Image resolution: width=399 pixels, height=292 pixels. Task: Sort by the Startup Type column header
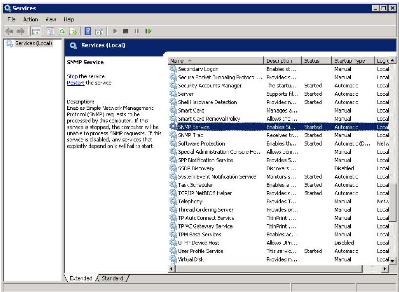coord(353,61)
